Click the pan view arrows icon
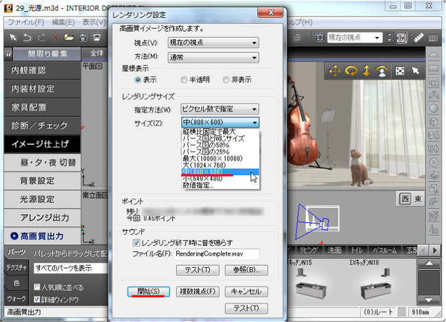 (336, 70)
